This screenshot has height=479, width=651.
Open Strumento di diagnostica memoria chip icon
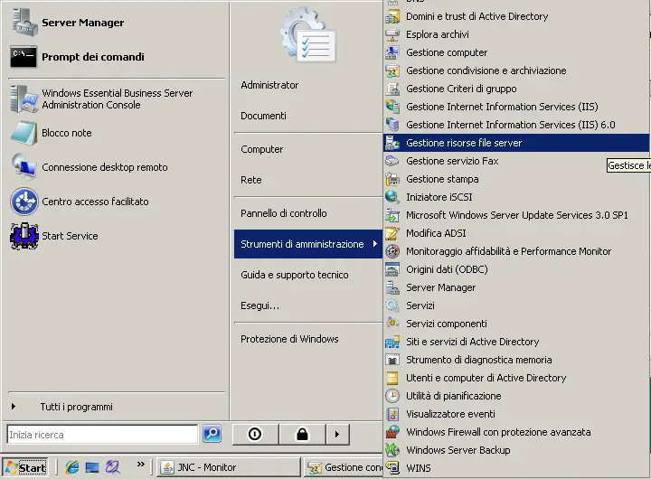pos(392,360)
